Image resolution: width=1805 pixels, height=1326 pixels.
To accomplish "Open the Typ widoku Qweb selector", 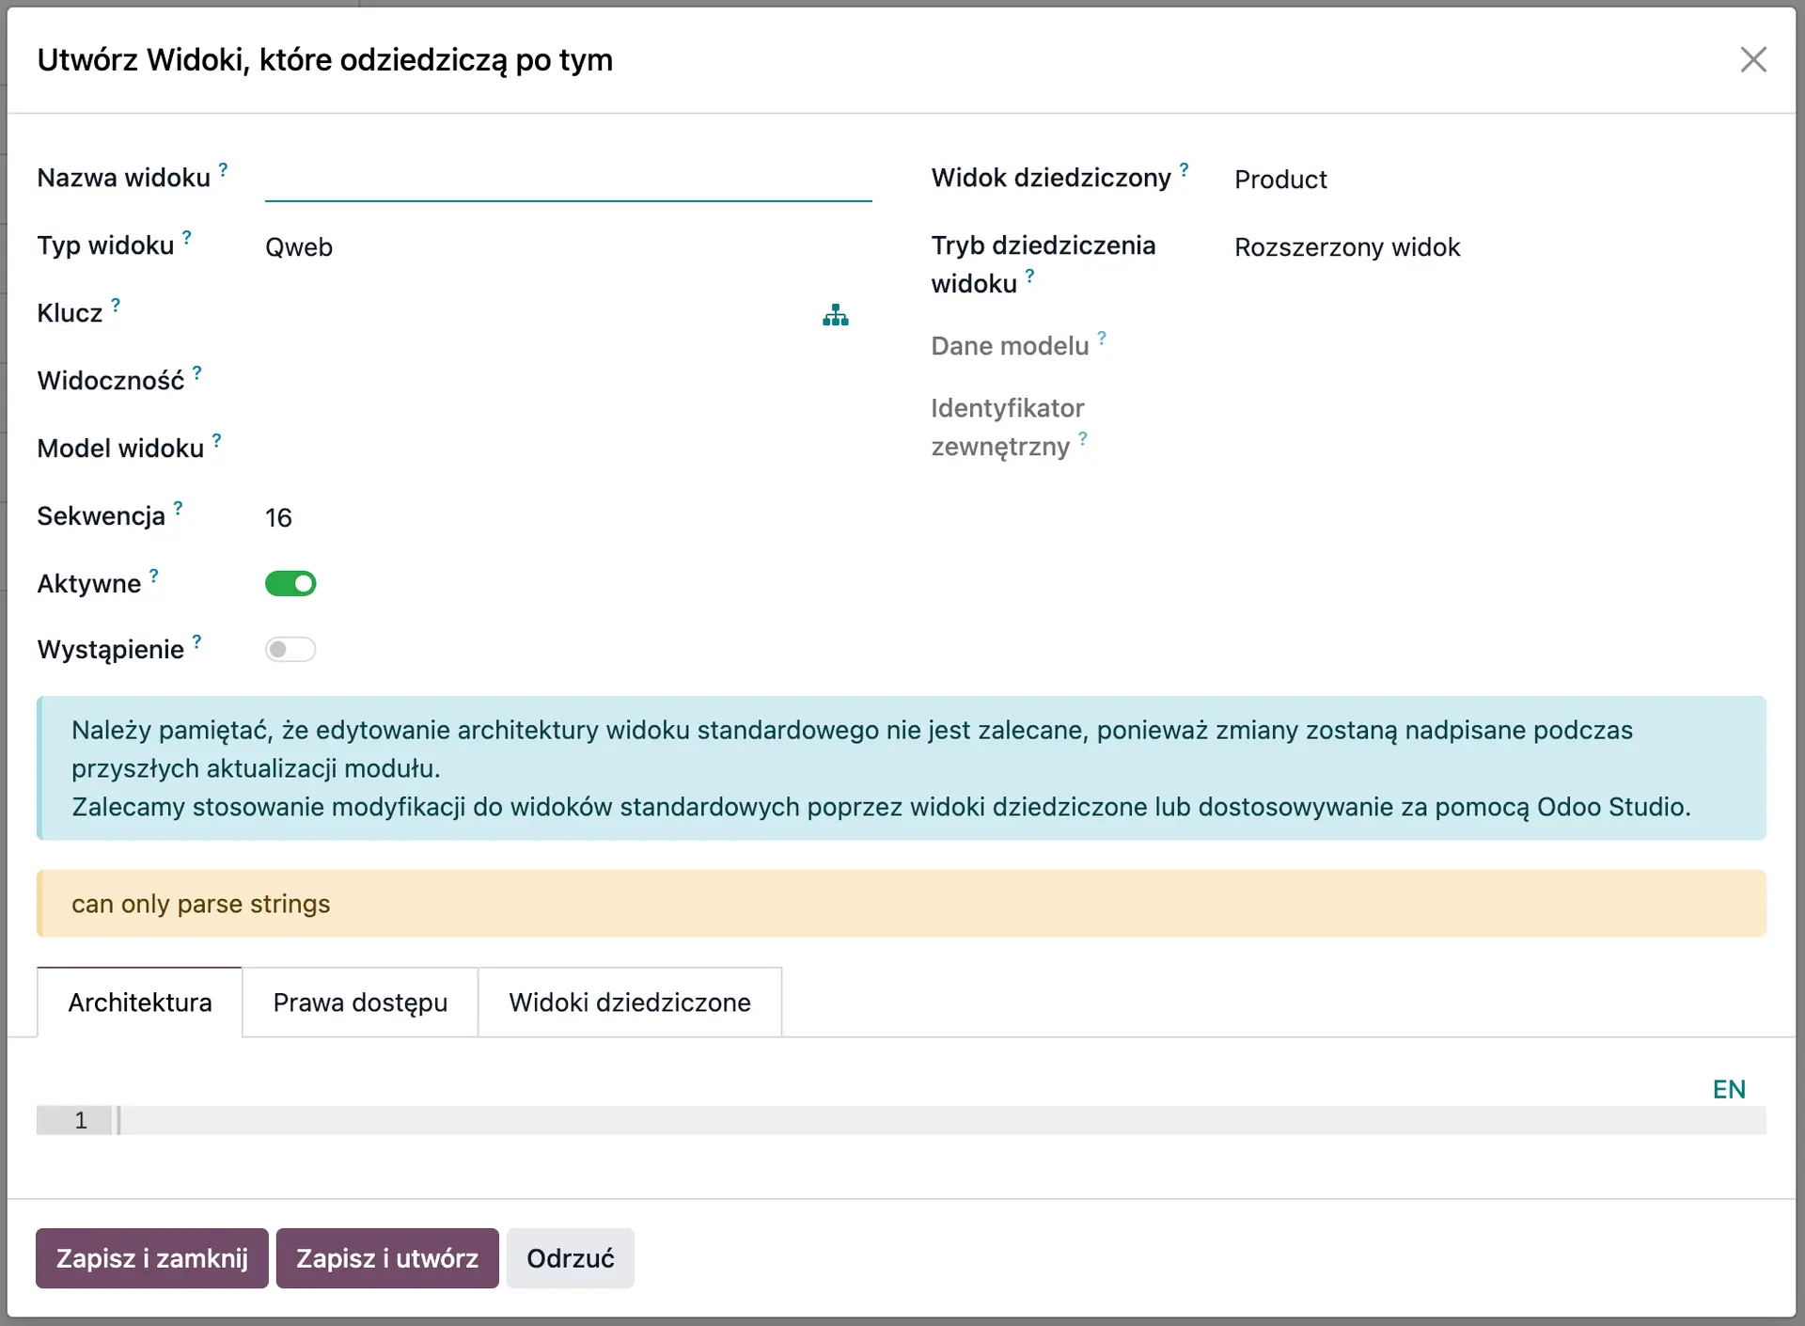I will click(x=299, y=247).
